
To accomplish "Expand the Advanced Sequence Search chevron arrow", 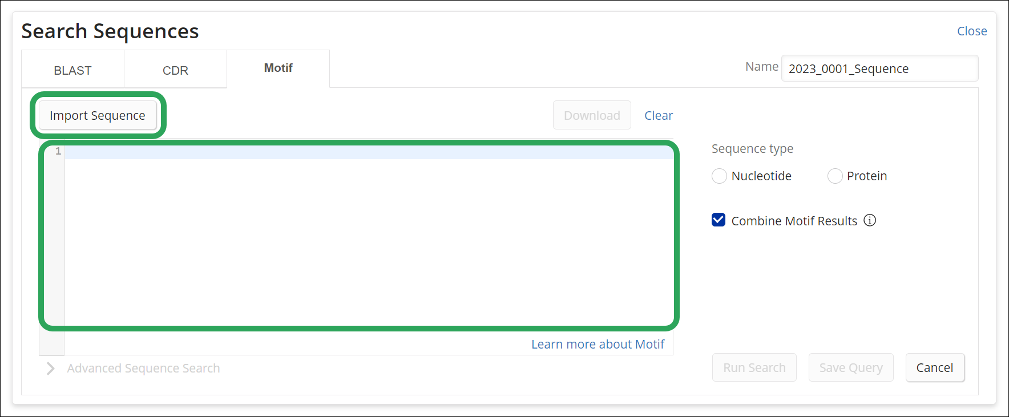I will point(51,369).
